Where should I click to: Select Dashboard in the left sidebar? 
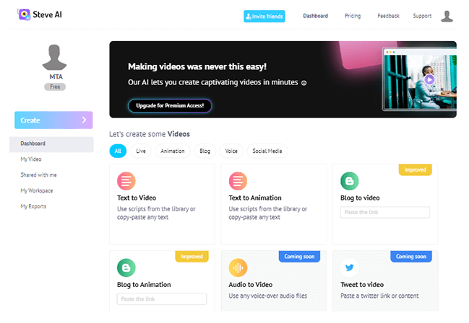(51, 143)
